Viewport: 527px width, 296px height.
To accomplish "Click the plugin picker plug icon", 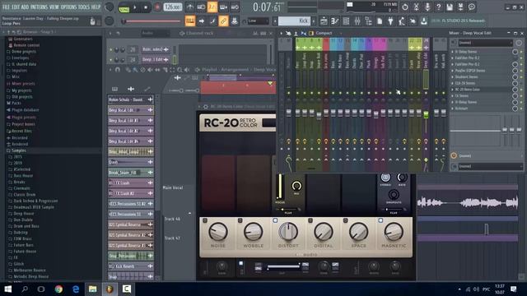I will tap(390, 21).
